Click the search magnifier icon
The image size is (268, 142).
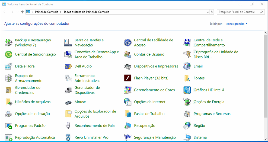click(261, 12)
